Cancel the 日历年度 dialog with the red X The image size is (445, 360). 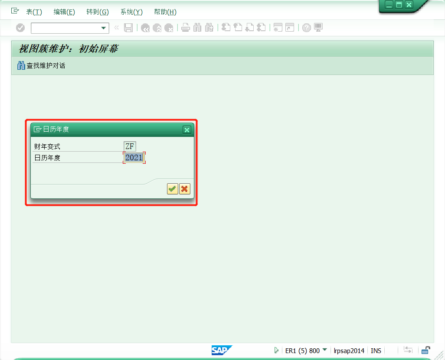coord(184,188)
